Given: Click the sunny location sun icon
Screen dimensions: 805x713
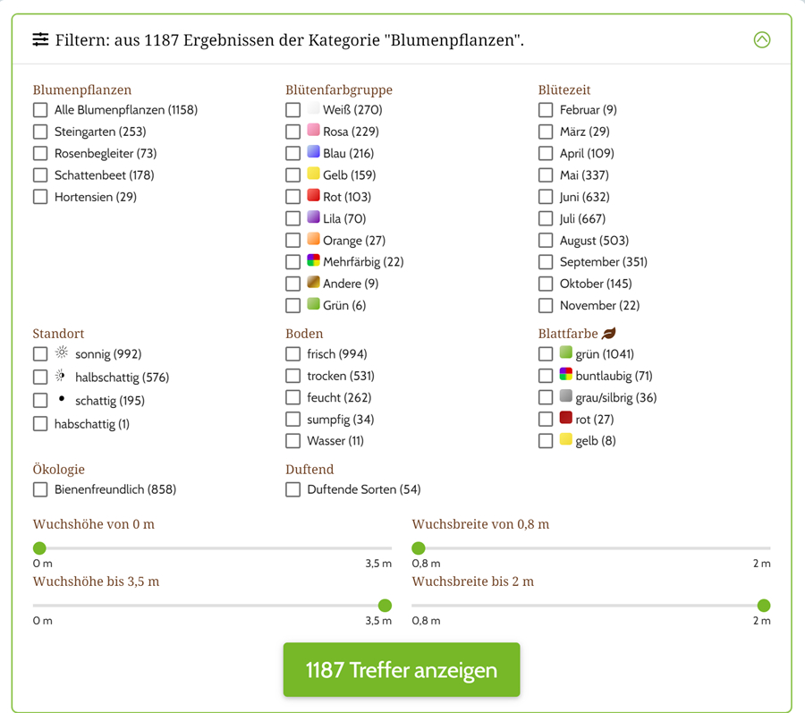Looking at the screenshot, I should click(x=62, y=352).
